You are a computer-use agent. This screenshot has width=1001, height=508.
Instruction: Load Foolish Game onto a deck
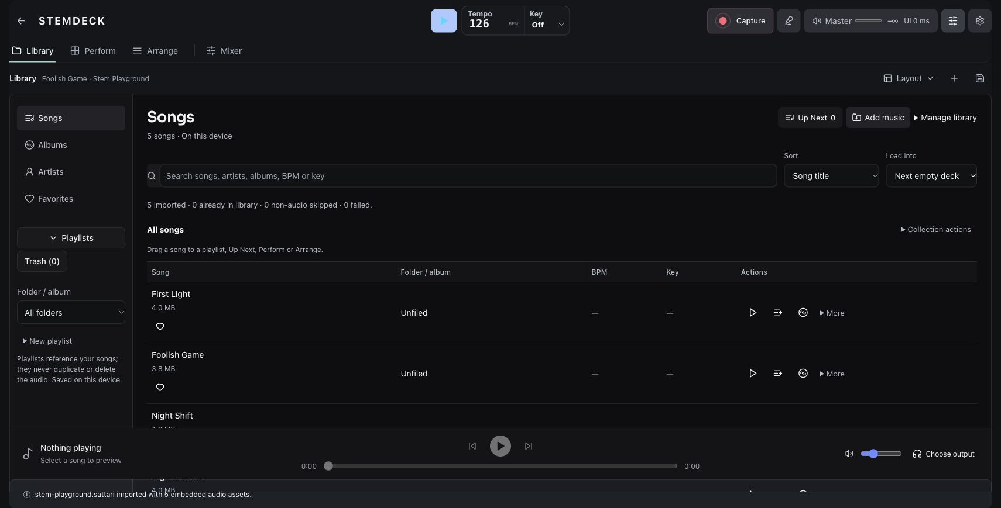(x=803, y=374)
